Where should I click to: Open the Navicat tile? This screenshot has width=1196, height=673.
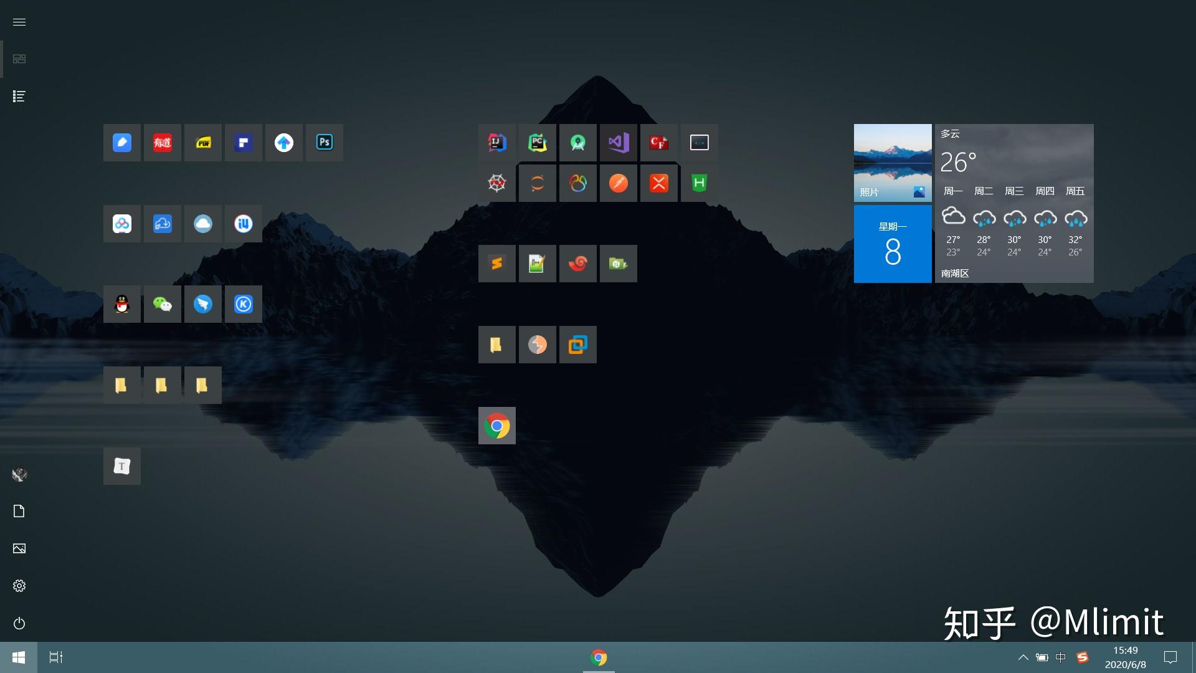coord(577,183)
